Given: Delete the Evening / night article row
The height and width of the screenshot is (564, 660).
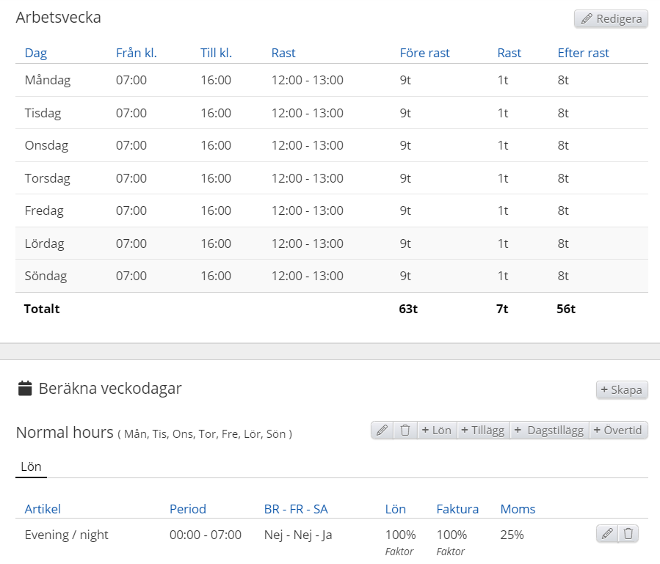Looking at the screenshot, I should (628, 534).
